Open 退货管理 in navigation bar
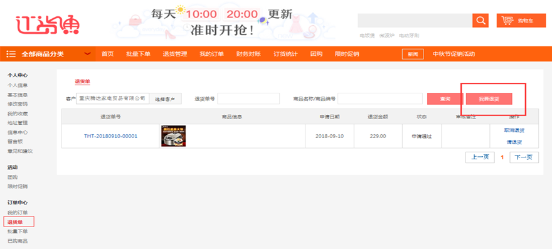The image size is (552, 249). point(175,54)
